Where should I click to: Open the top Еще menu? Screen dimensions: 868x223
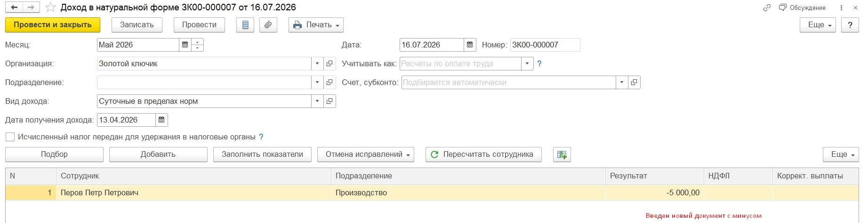(x=818, y=25)
